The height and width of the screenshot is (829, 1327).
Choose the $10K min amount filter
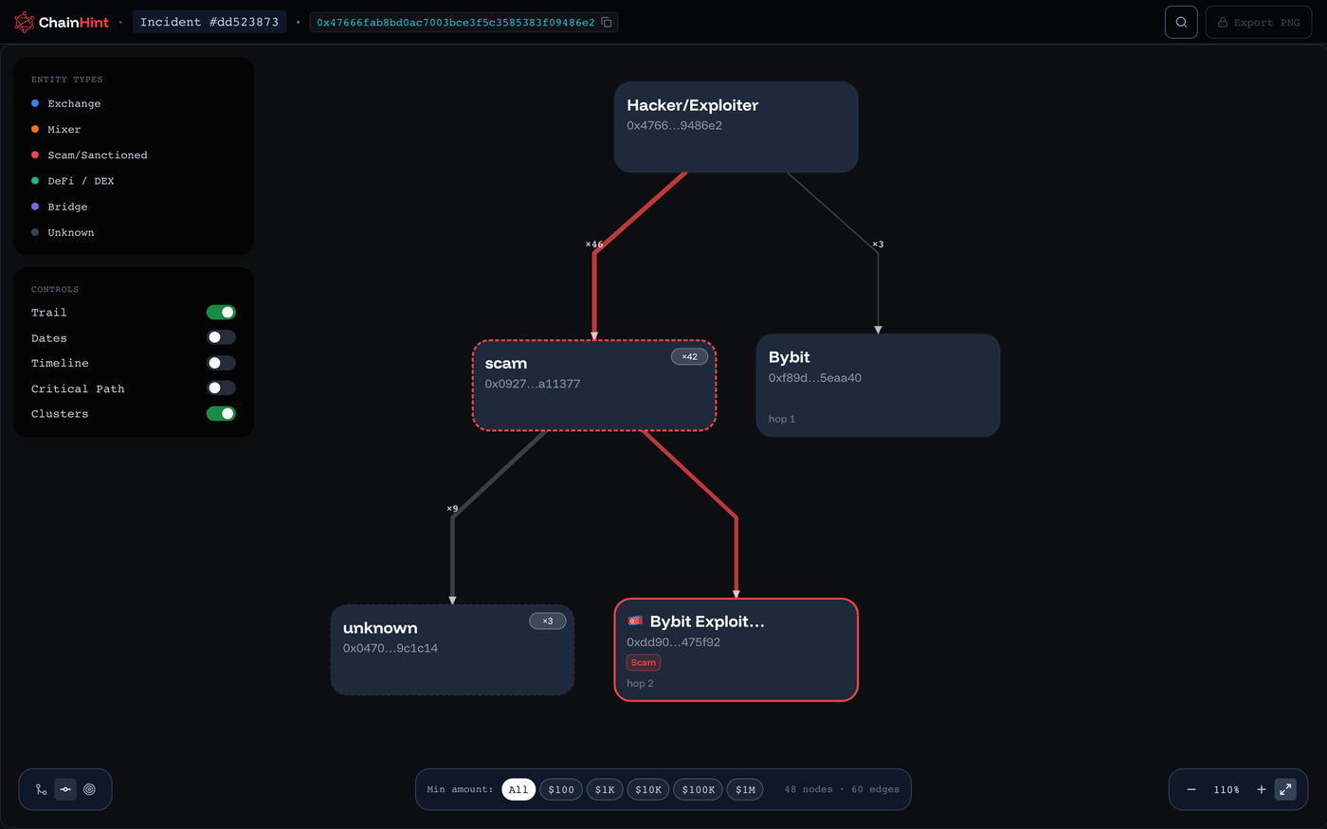click(648, 789)
